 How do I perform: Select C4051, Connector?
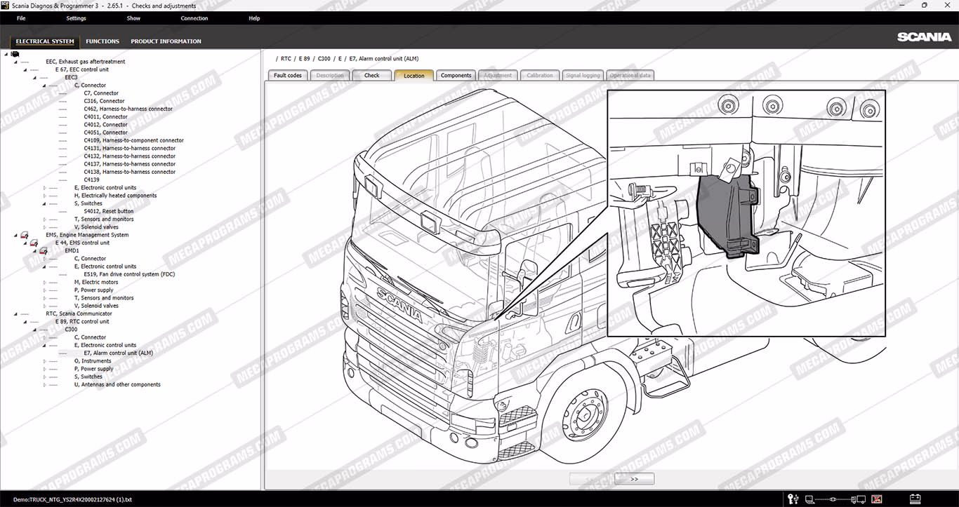point(106,133)
